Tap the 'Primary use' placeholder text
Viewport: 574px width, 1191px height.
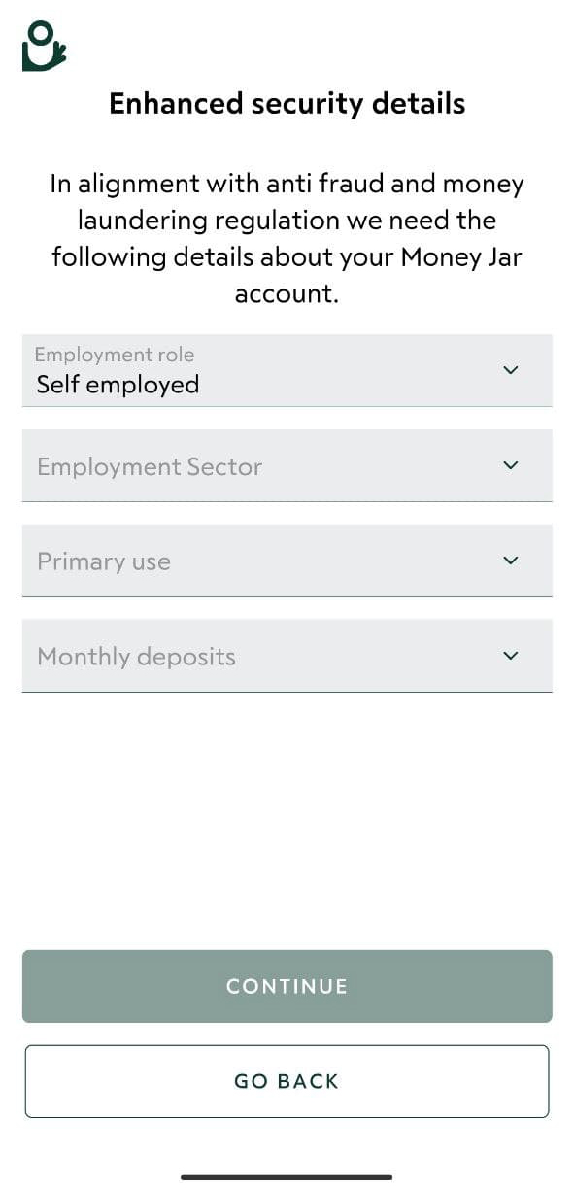(104, 561)
